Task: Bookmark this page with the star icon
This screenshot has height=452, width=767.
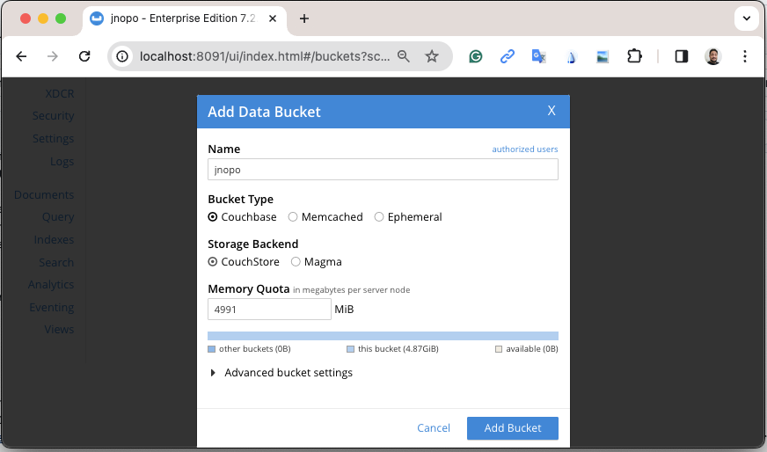Action: [x=431, y=56]
